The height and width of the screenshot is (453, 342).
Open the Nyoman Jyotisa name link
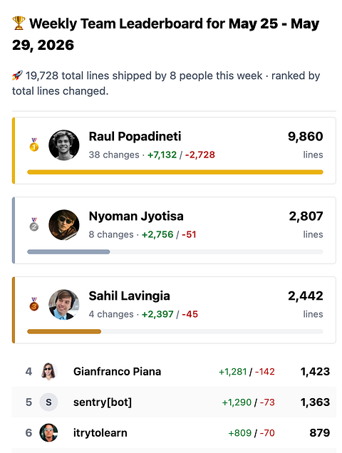[136, 217]
